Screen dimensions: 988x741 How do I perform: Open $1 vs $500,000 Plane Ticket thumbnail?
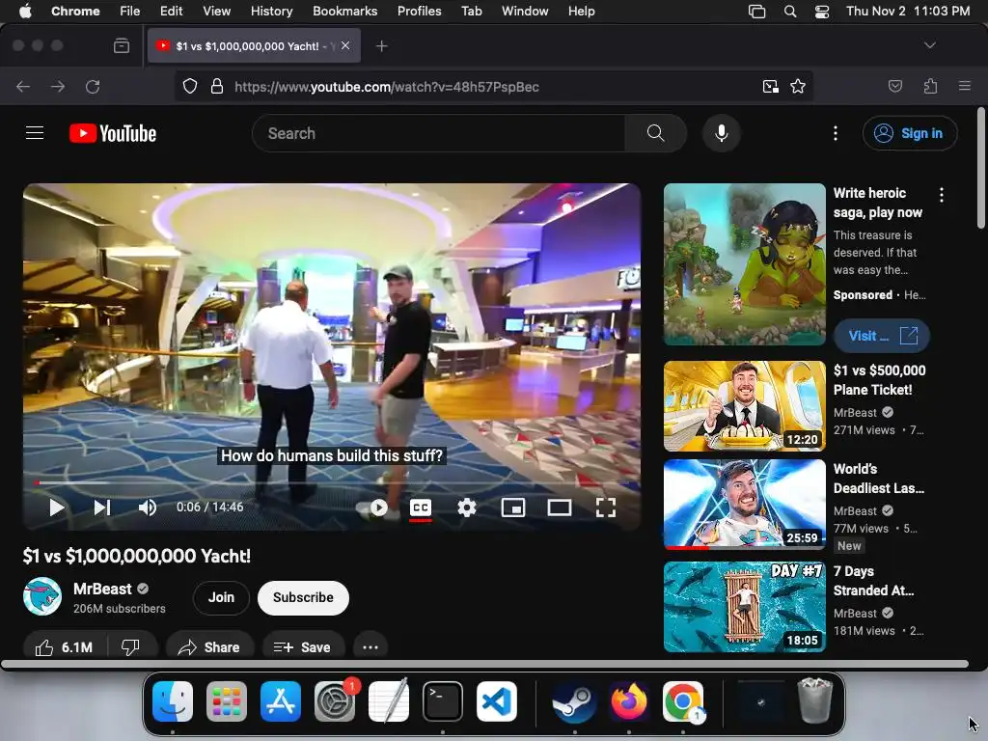tap(745, 406)
